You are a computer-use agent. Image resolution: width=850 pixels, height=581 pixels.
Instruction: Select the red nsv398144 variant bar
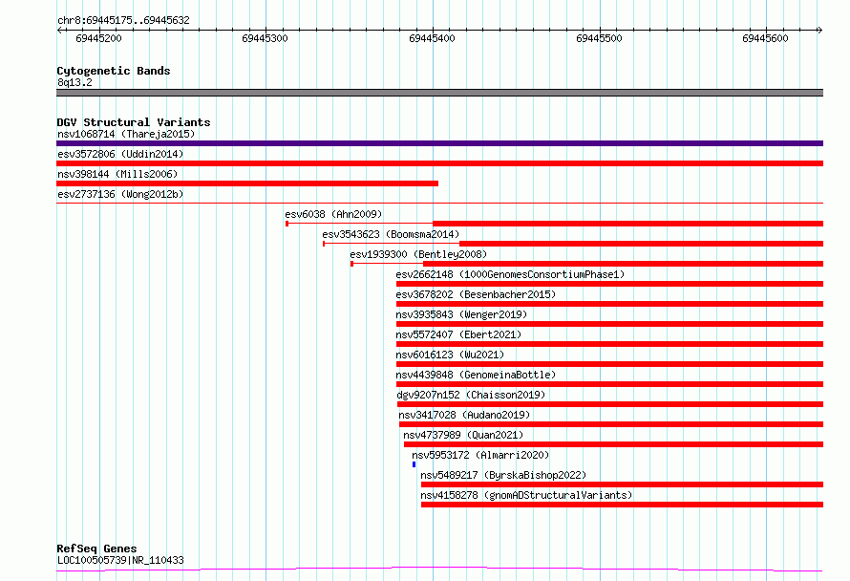coord(247,183)
